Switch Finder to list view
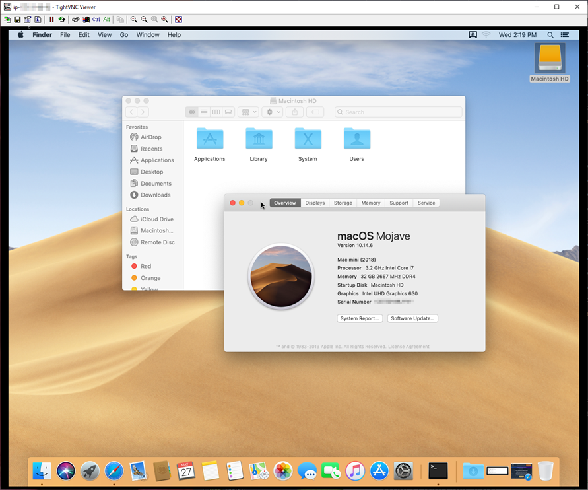 (204, 112)
